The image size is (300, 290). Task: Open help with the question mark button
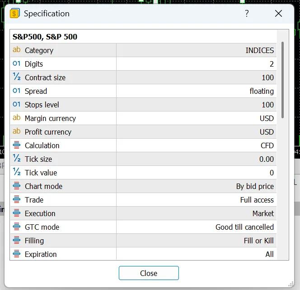[247, 14]
